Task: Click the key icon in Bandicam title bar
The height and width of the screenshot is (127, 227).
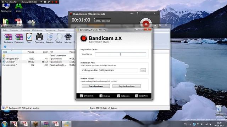Action: (132, 13)
